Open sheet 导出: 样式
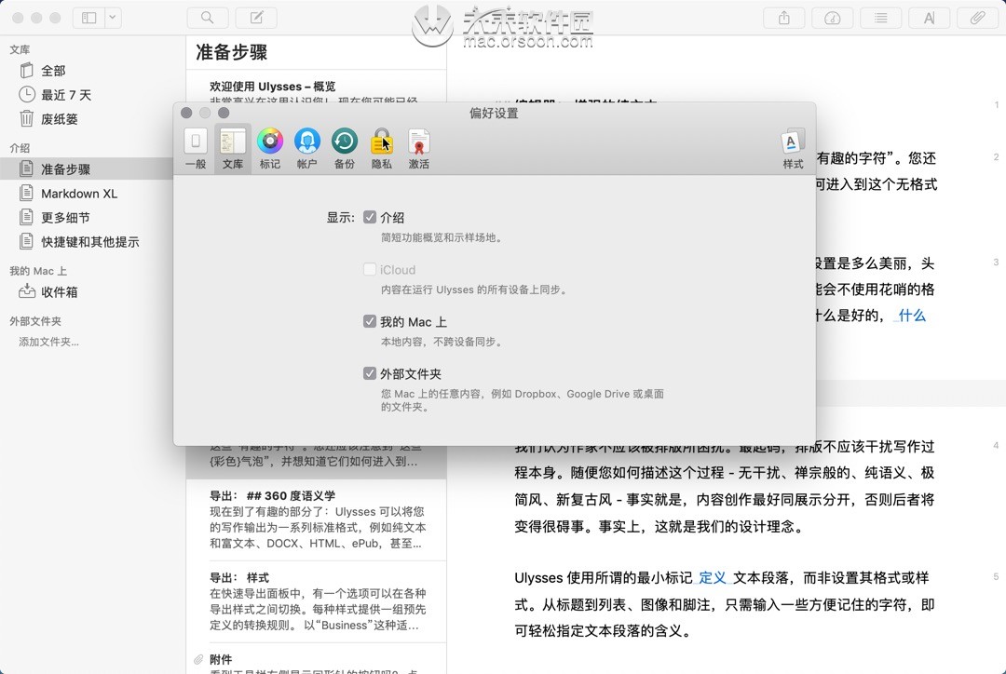Image resolution: width=1006 pixels, height=674 pixels. 317,601
